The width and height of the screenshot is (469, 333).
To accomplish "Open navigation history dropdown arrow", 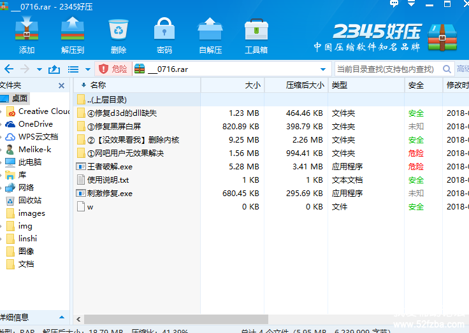I will (x=39, y=69).
